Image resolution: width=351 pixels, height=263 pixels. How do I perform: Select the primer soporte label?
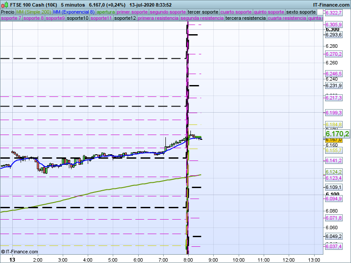pyautogui.click(x=133, y=12)
